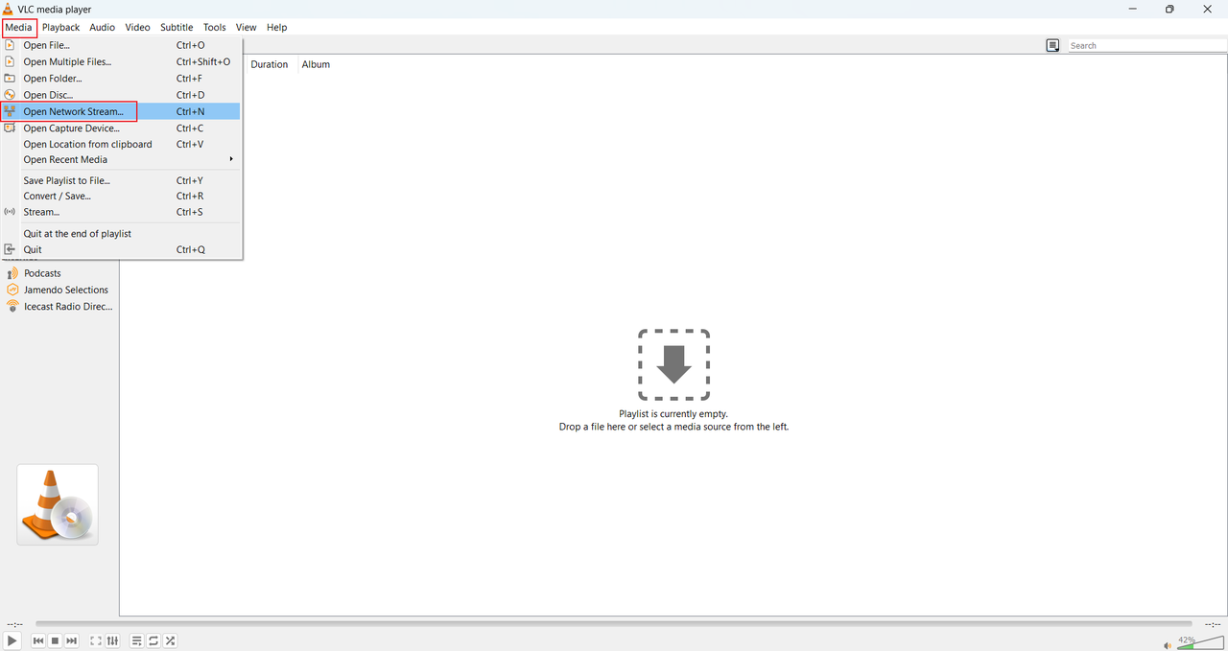1228x651 pixels.
Task: Click the VLC album art thumbnail
Action: (58, 504)
